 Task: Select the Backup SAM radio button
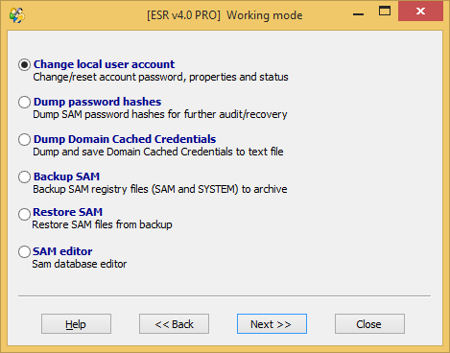[x=24, y=176]
